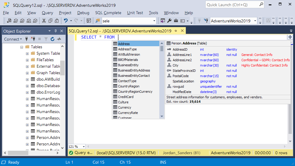The image size is (295, 166).
Task: Open the Debug menu
Action: (83, 13)
